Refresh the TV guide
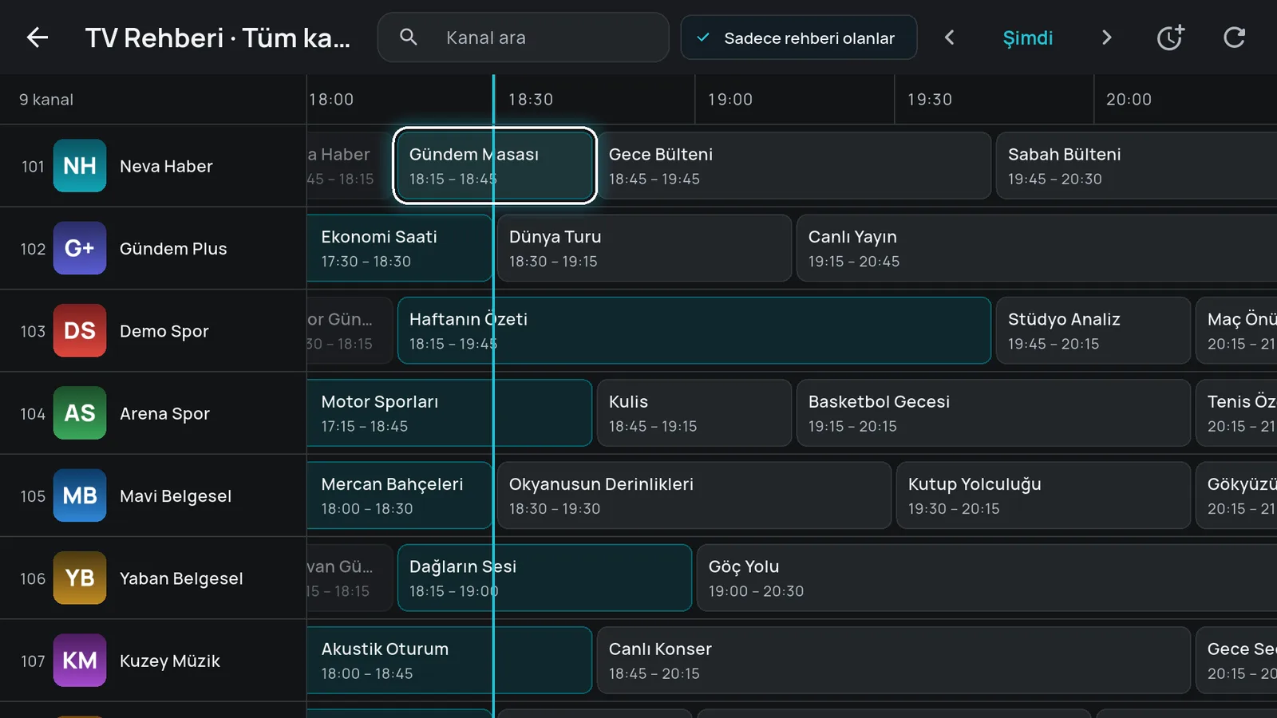The image size is (1277, 718). point(1234,37)
